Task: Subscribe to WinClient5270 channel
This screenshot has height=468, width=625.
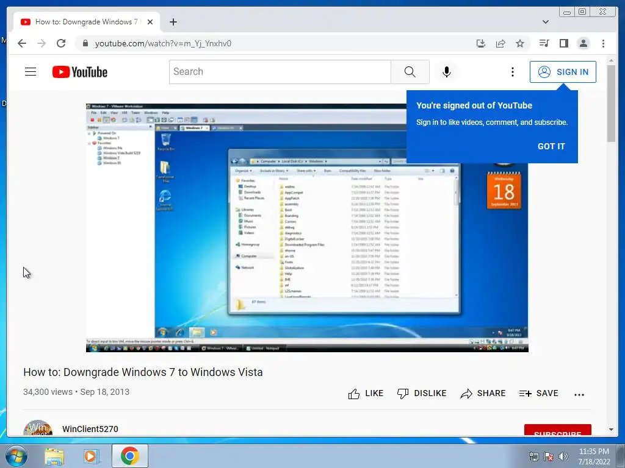Action: [x=558, y=430]
